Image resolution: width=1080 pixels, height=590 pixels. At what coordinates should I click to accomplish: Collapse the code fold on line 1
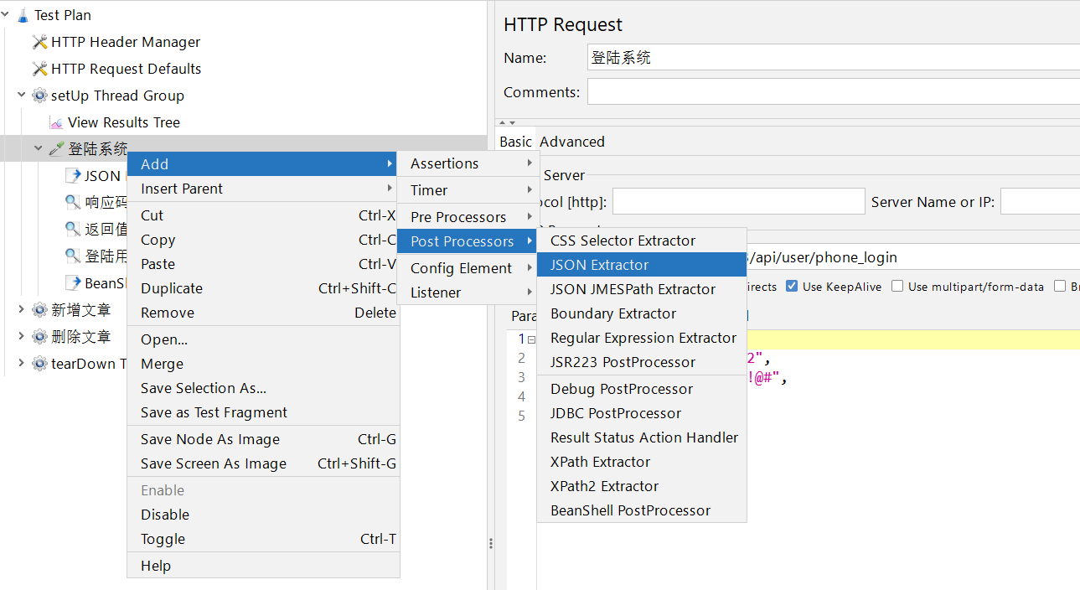point(531,339)
